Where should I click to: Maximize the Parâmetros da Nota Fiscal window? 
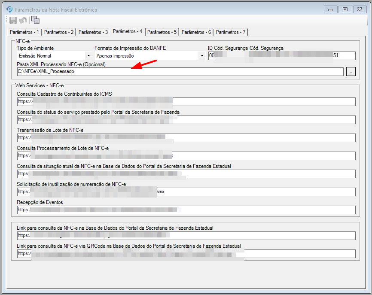(345, 9)
